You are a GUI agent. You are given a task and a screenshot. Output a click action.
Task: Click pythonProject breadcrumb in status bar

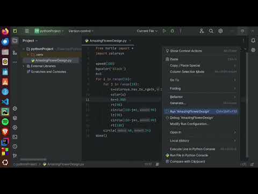(x=25, y=164)
